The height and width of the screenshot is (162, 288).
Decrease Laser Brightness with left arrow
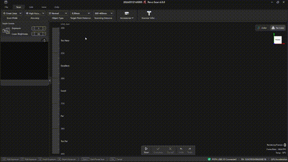point(33,34)
